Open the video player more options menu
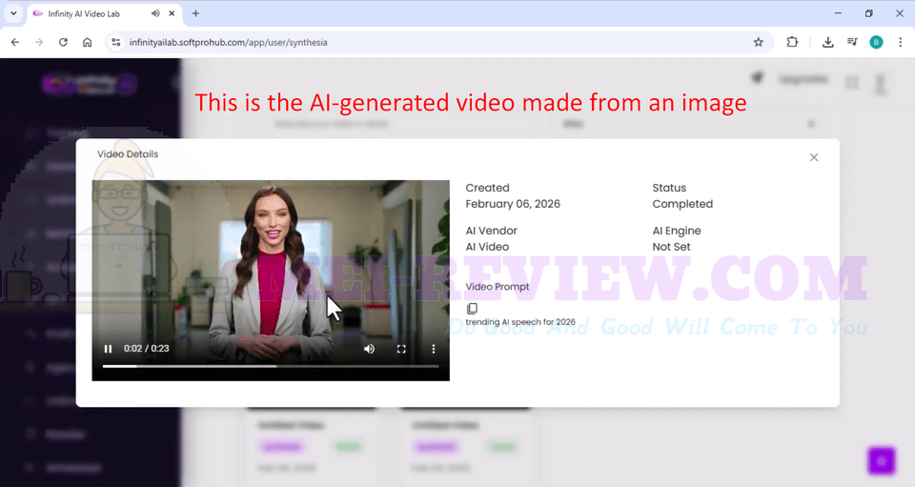 tap(433, 349)
